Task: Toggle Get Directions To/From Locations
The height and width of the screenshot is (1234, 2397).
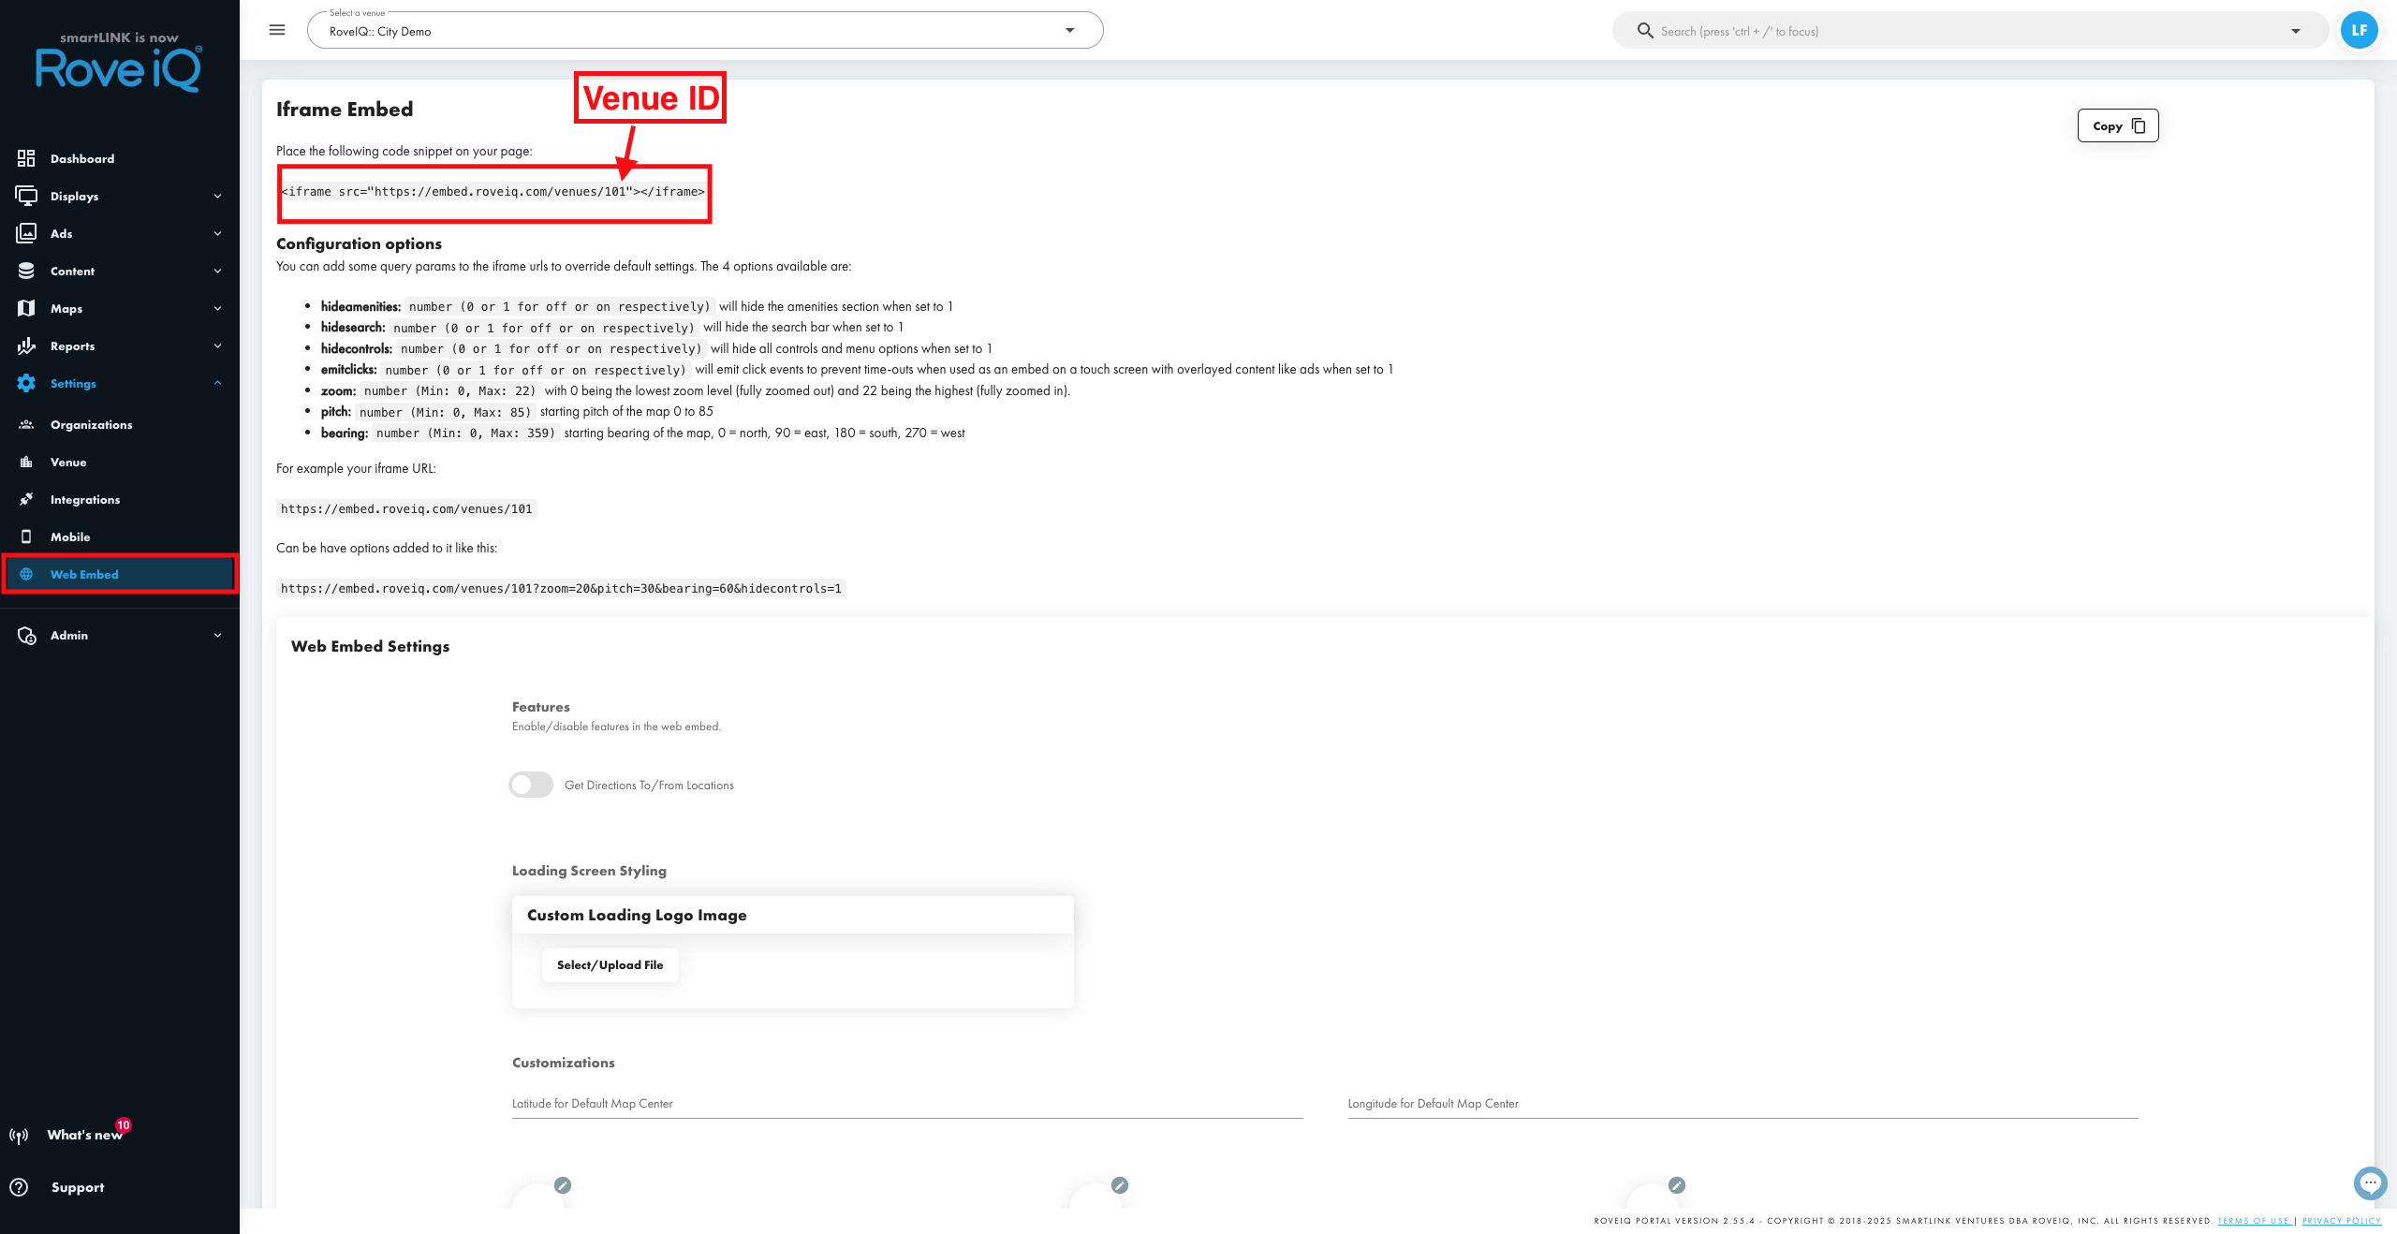Action: [531, 785]
